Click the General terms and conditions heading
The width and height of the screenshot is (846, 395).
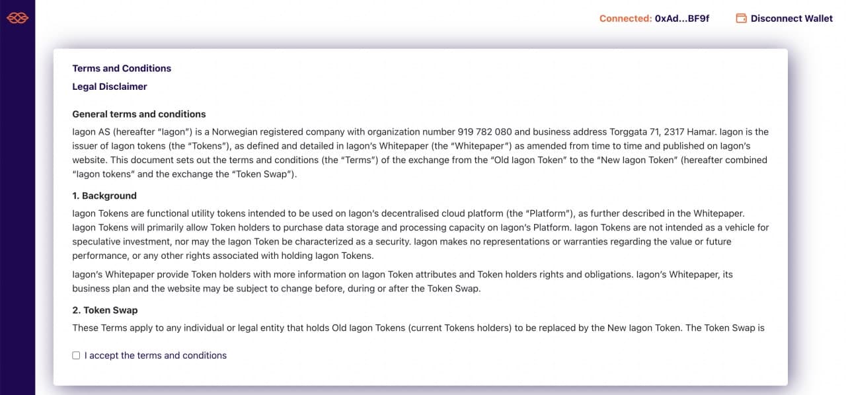[139, 114]
